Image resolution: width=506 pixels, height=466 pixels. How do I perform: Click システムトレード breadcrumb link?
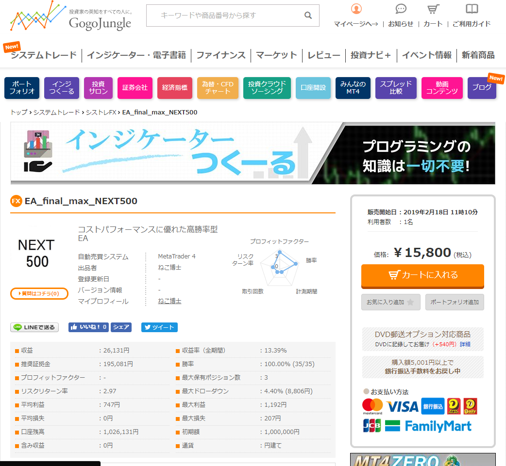coord(56,112)
